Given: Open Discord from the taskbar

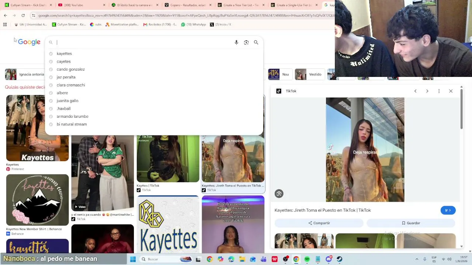Looking at the screenshot, I should 329,259.
